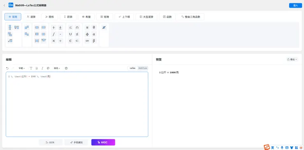Open the 大型運算 large operators tab

(x=147, y=17)
